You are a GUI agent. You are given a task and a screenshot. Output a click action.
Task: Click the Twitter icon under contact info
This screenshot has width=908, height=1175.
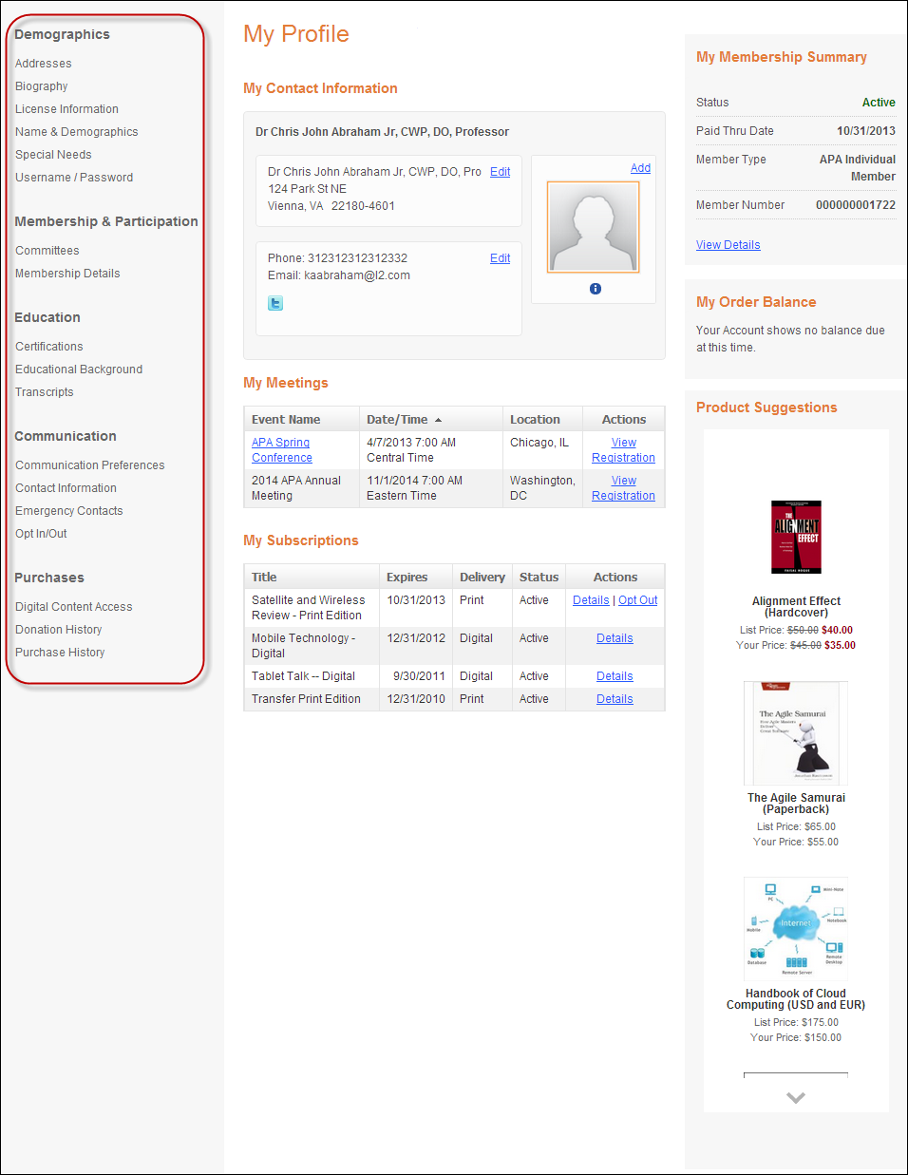pos(275,303)
